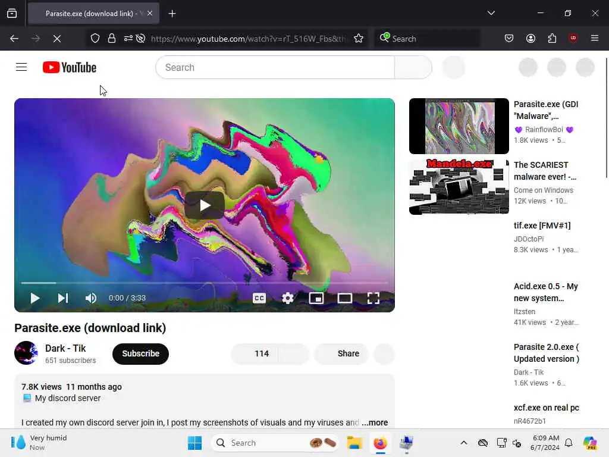Open the Windows Start menu
Image resolution: width=609 pixels, height=457 pixels.
tap(194, 443)
